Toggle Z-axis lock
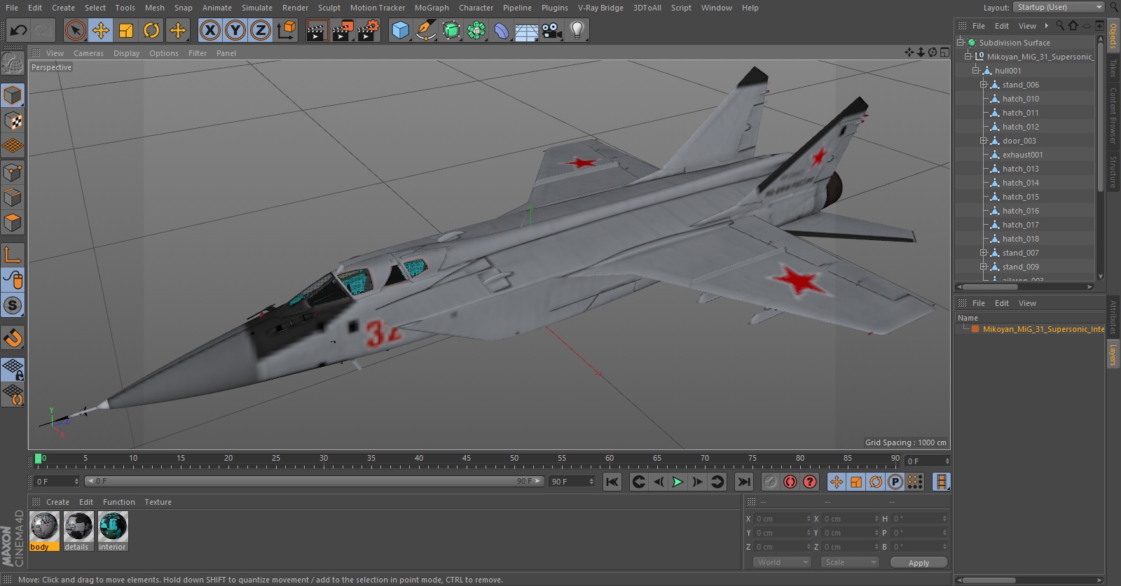 [x=261, y=30]
